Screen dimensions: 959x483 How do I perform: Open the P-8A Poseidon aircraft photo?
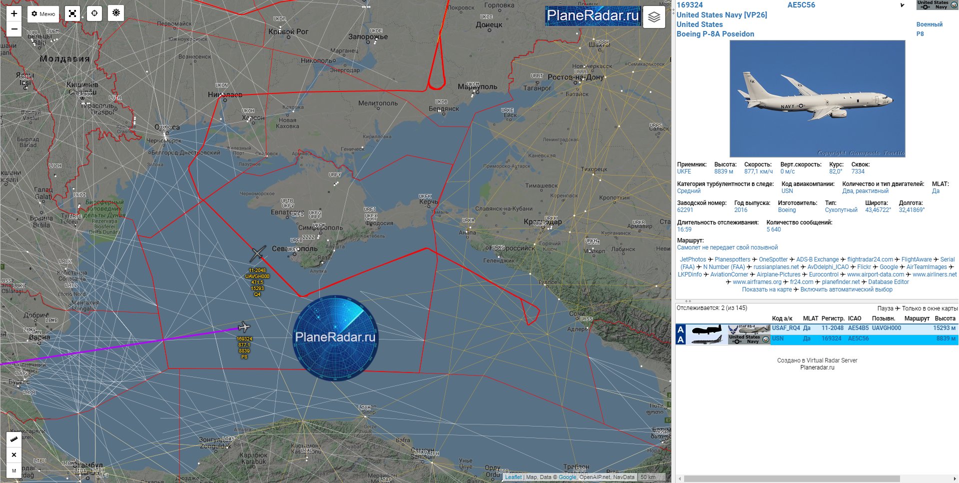point(818,99)
